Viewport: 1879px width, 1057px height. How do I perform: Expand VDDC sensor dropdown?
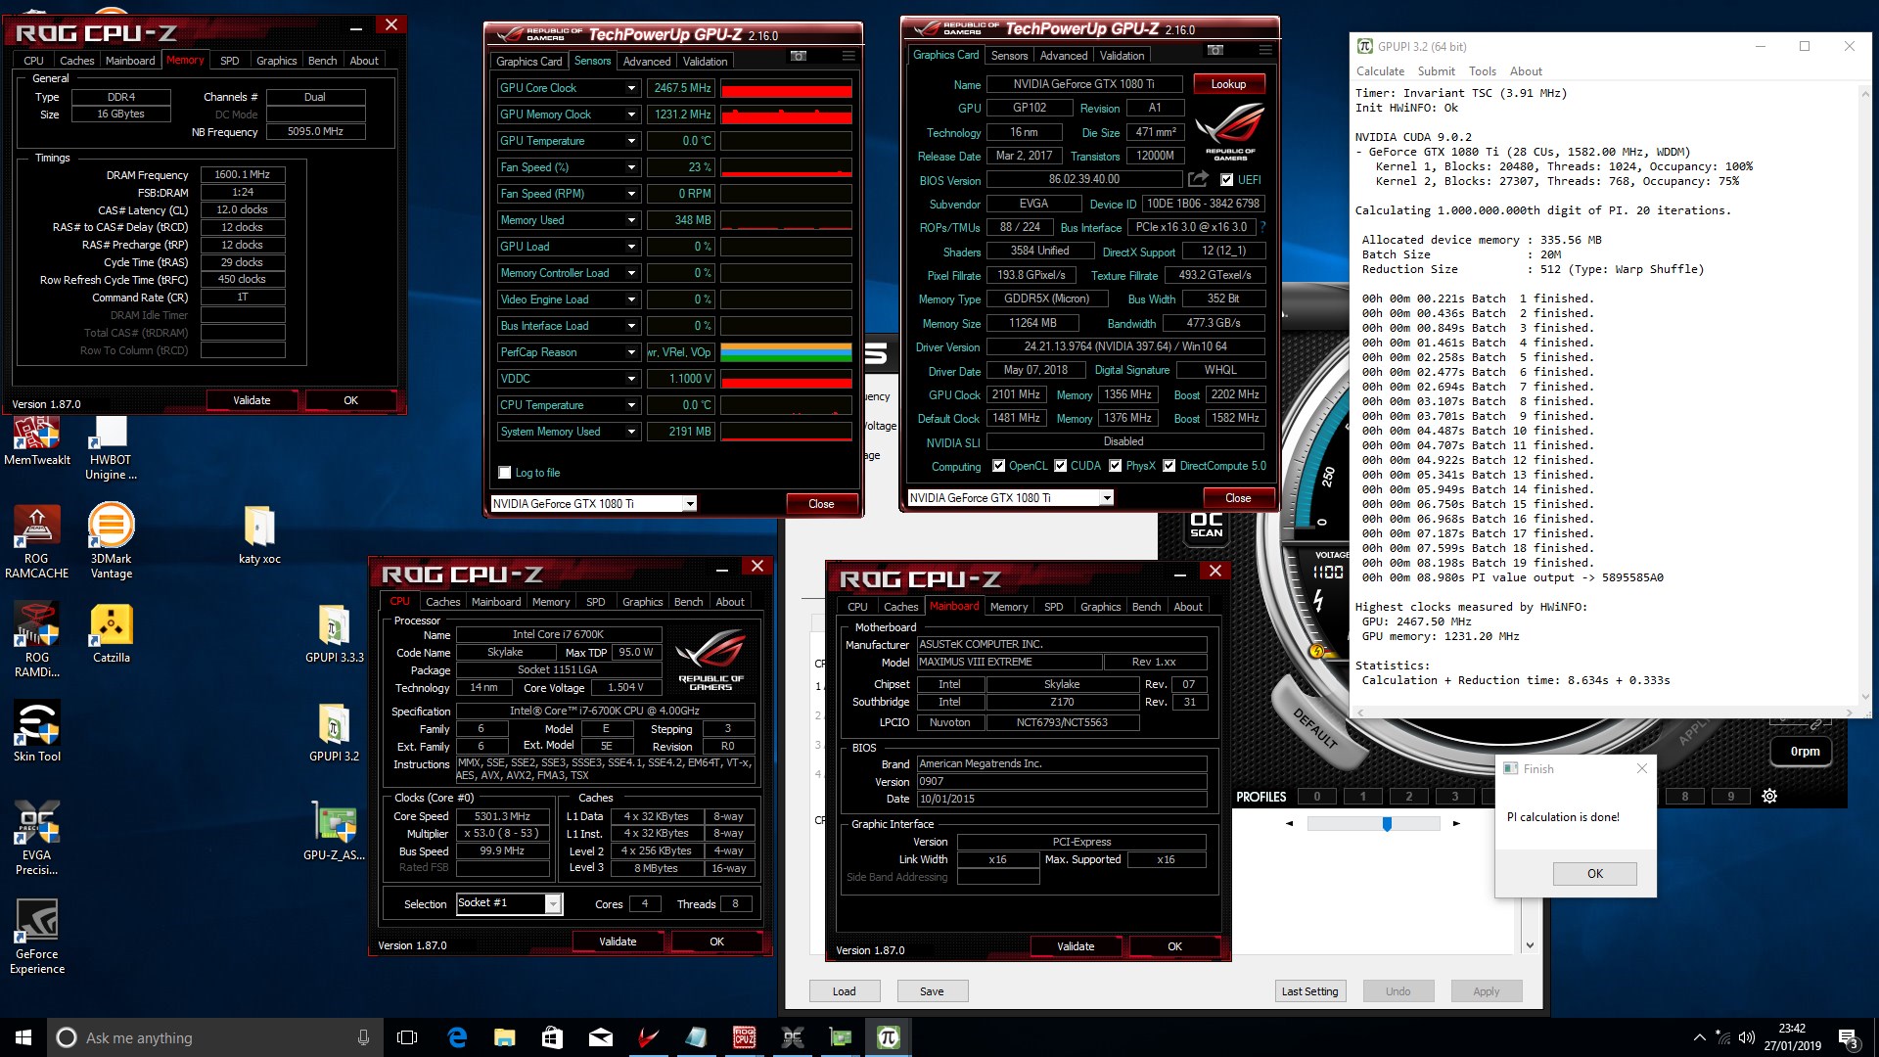click(x=631, y=379)
